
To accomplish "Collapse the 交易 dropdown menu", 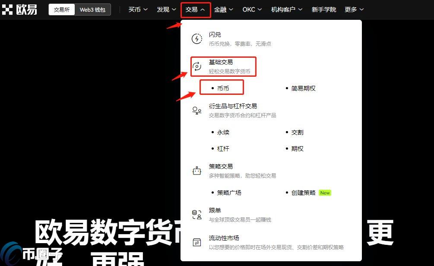I will tap(195, 9).
